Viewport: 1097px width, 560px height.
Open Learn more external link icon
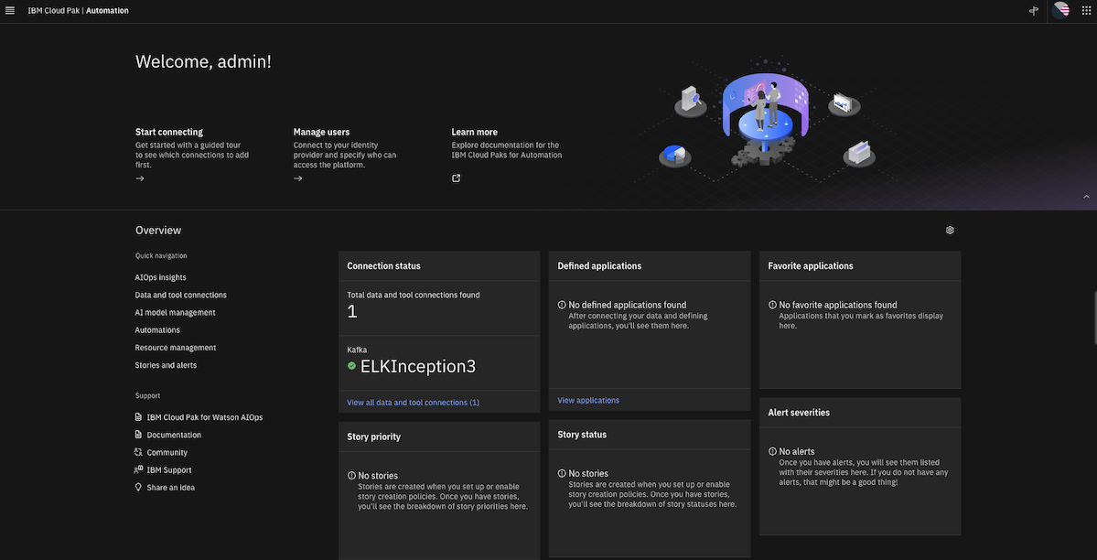457,178
